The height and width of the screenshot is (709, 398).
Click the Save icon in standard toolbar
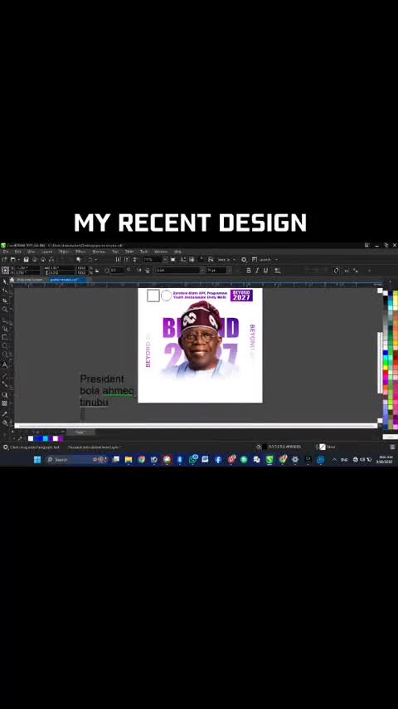pos(27,260)
